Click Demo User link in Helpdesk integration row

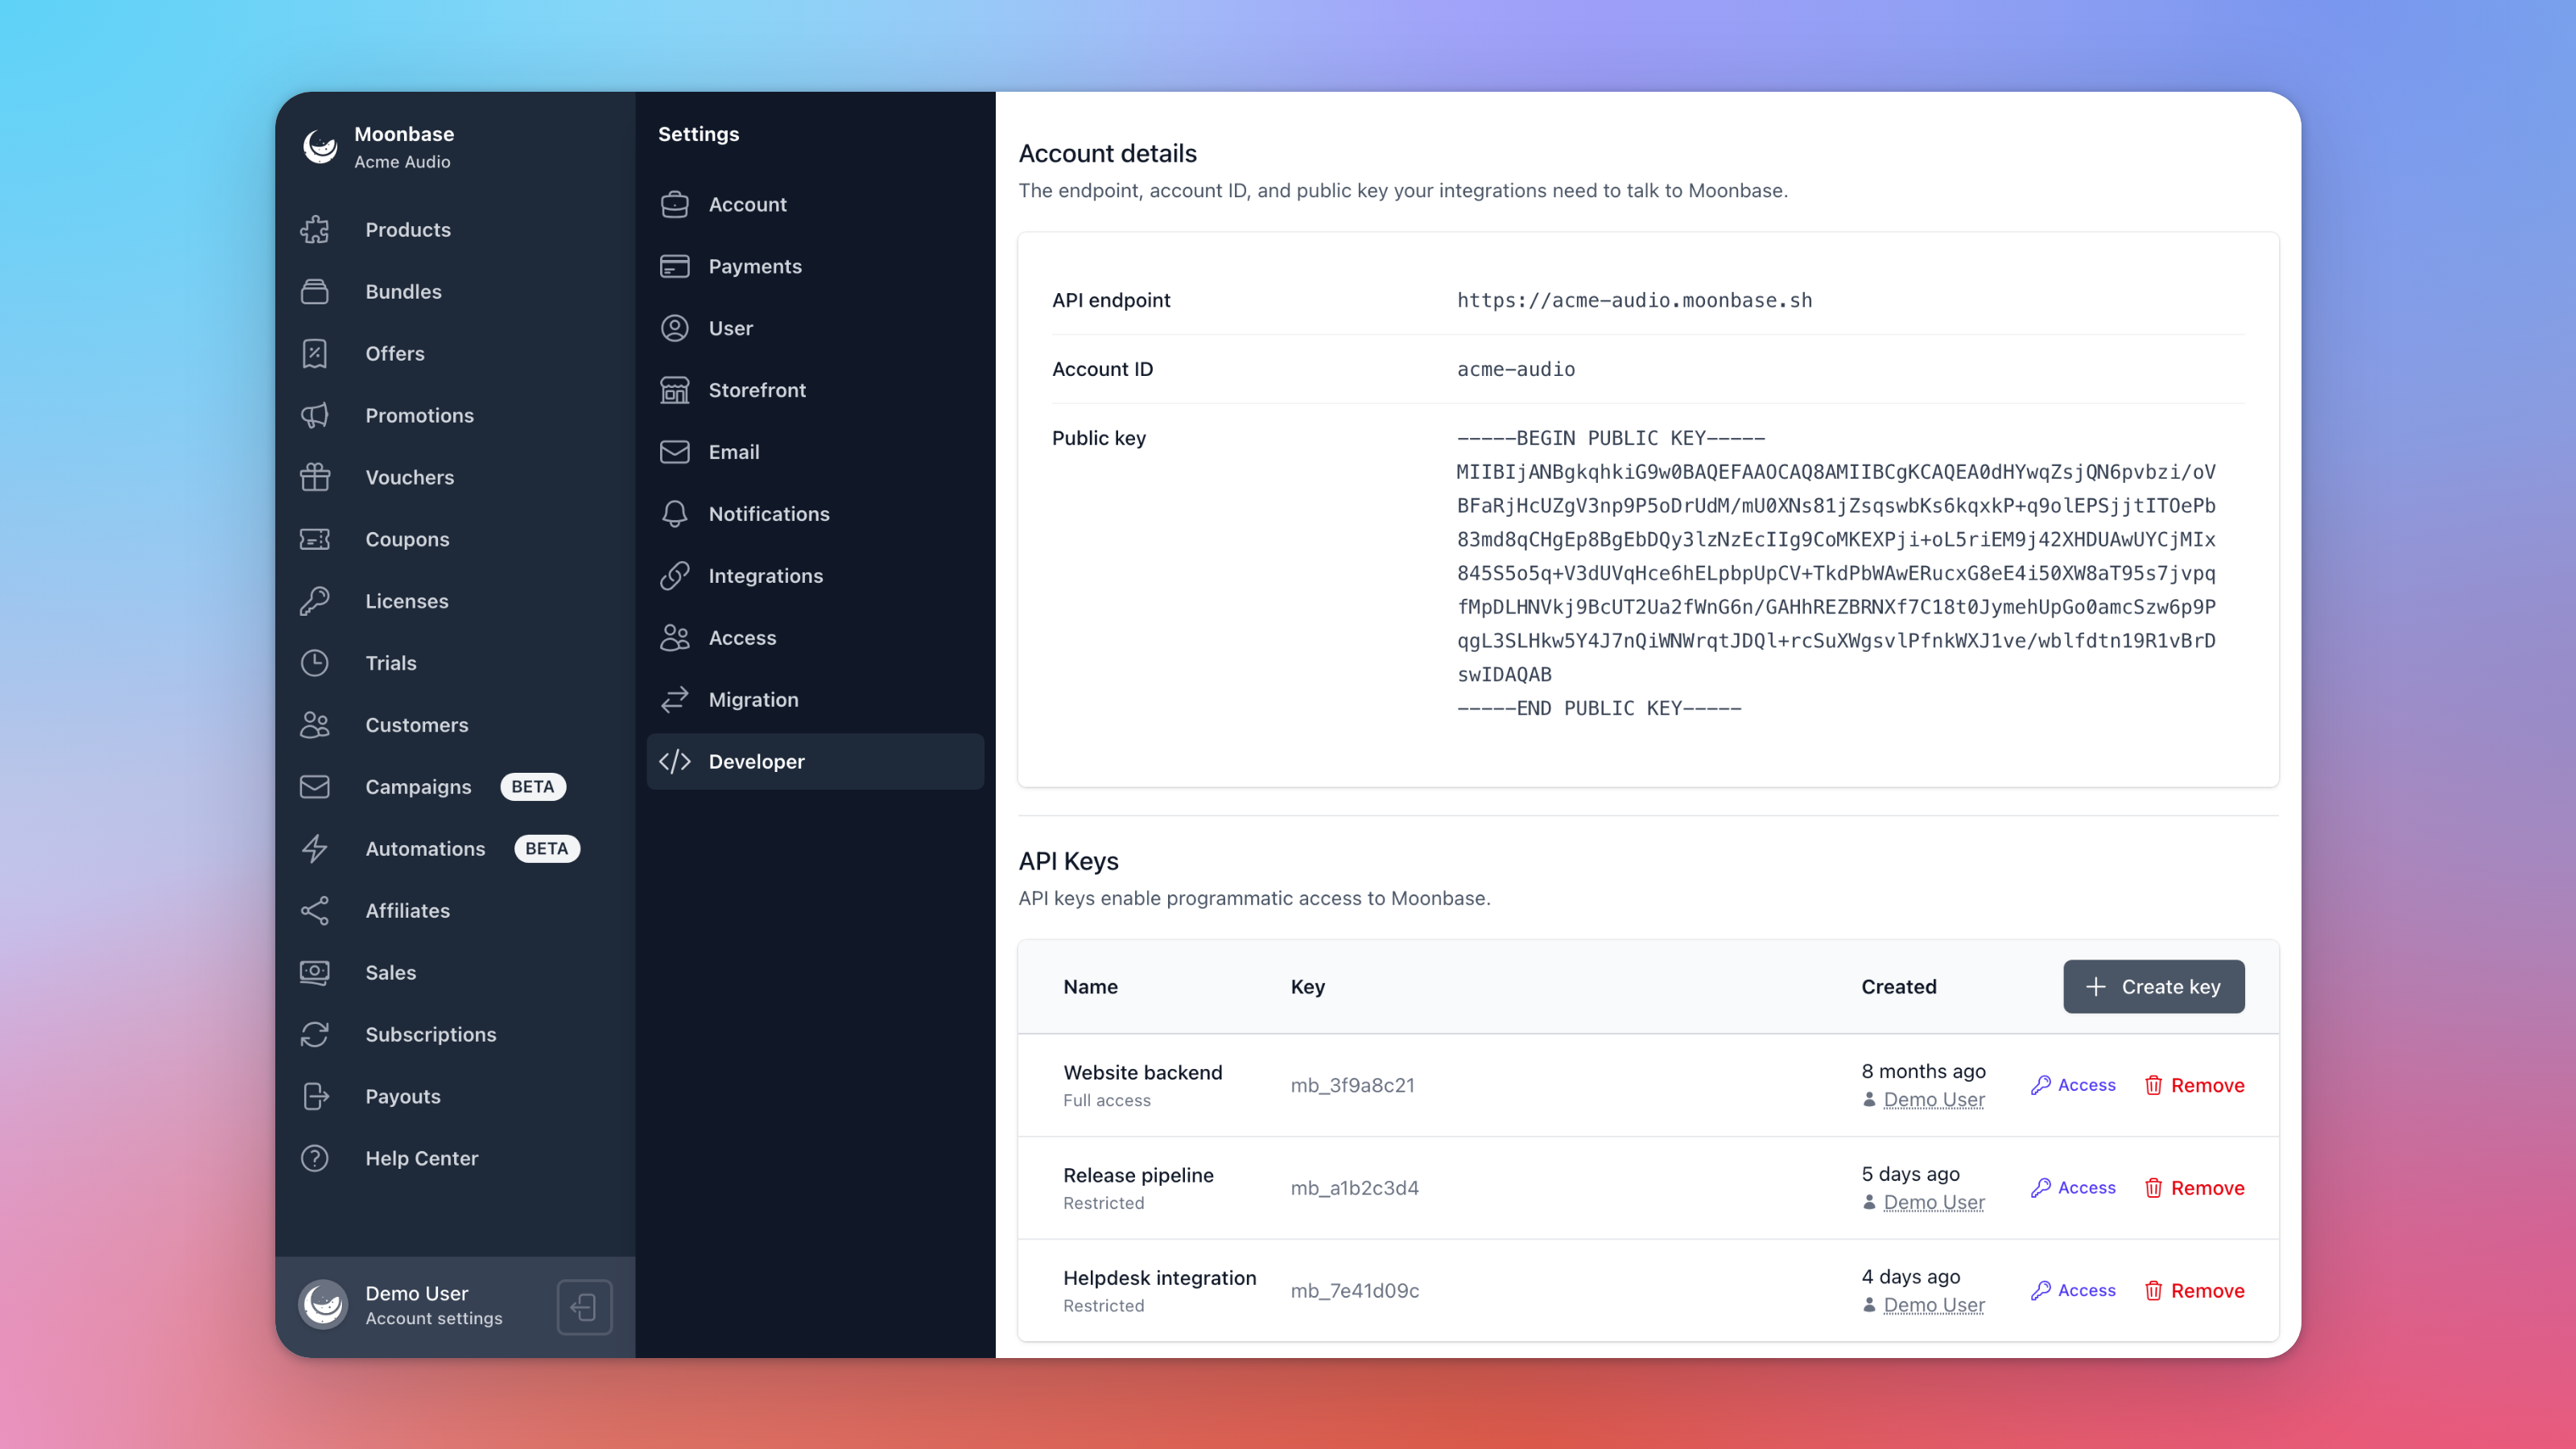click(x=1934, y=1306)
